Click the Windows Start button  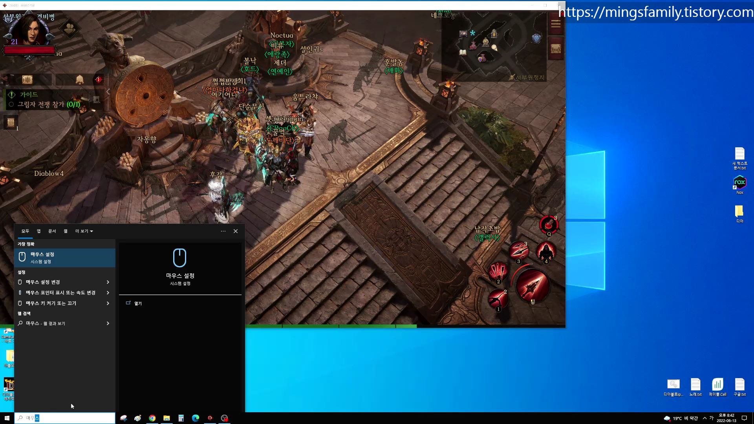pyautogui.click(x=7, y=418)
